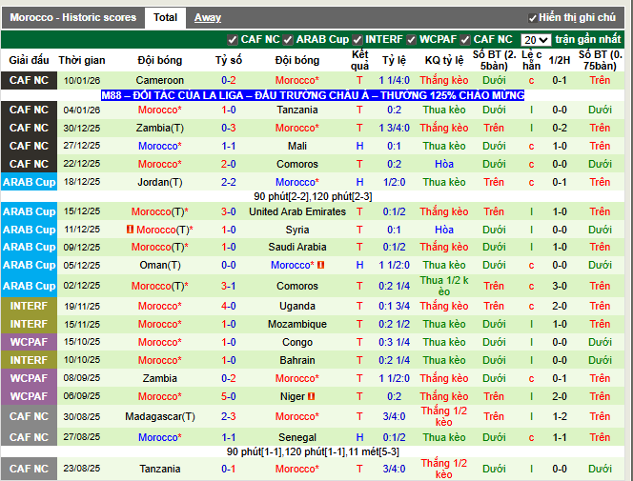The image size is (633, 481).
Task: Click the odds 0:3 1/4 in Congo row
Action: pos(394,342)
